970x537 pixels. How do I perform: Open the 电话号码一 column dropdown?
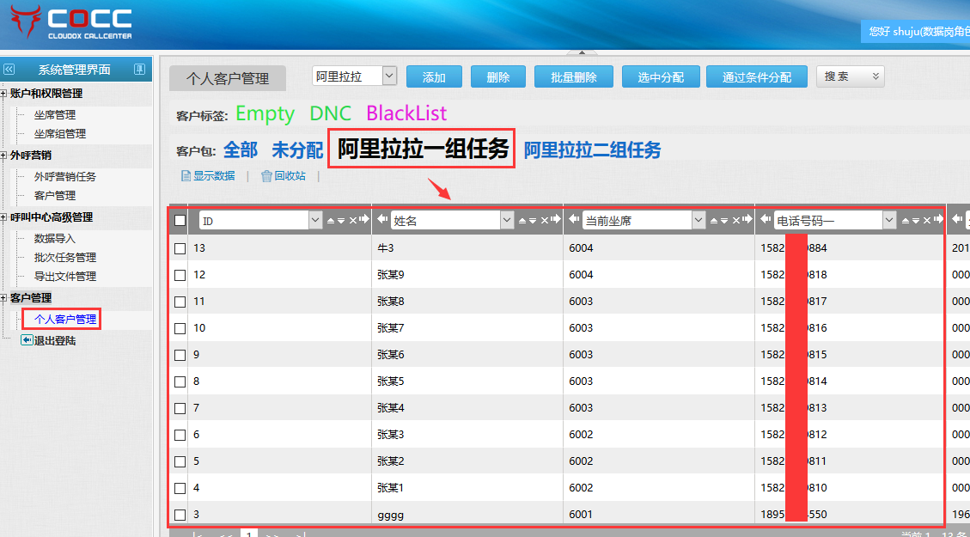pyautogui.click(x=888, y=221)
